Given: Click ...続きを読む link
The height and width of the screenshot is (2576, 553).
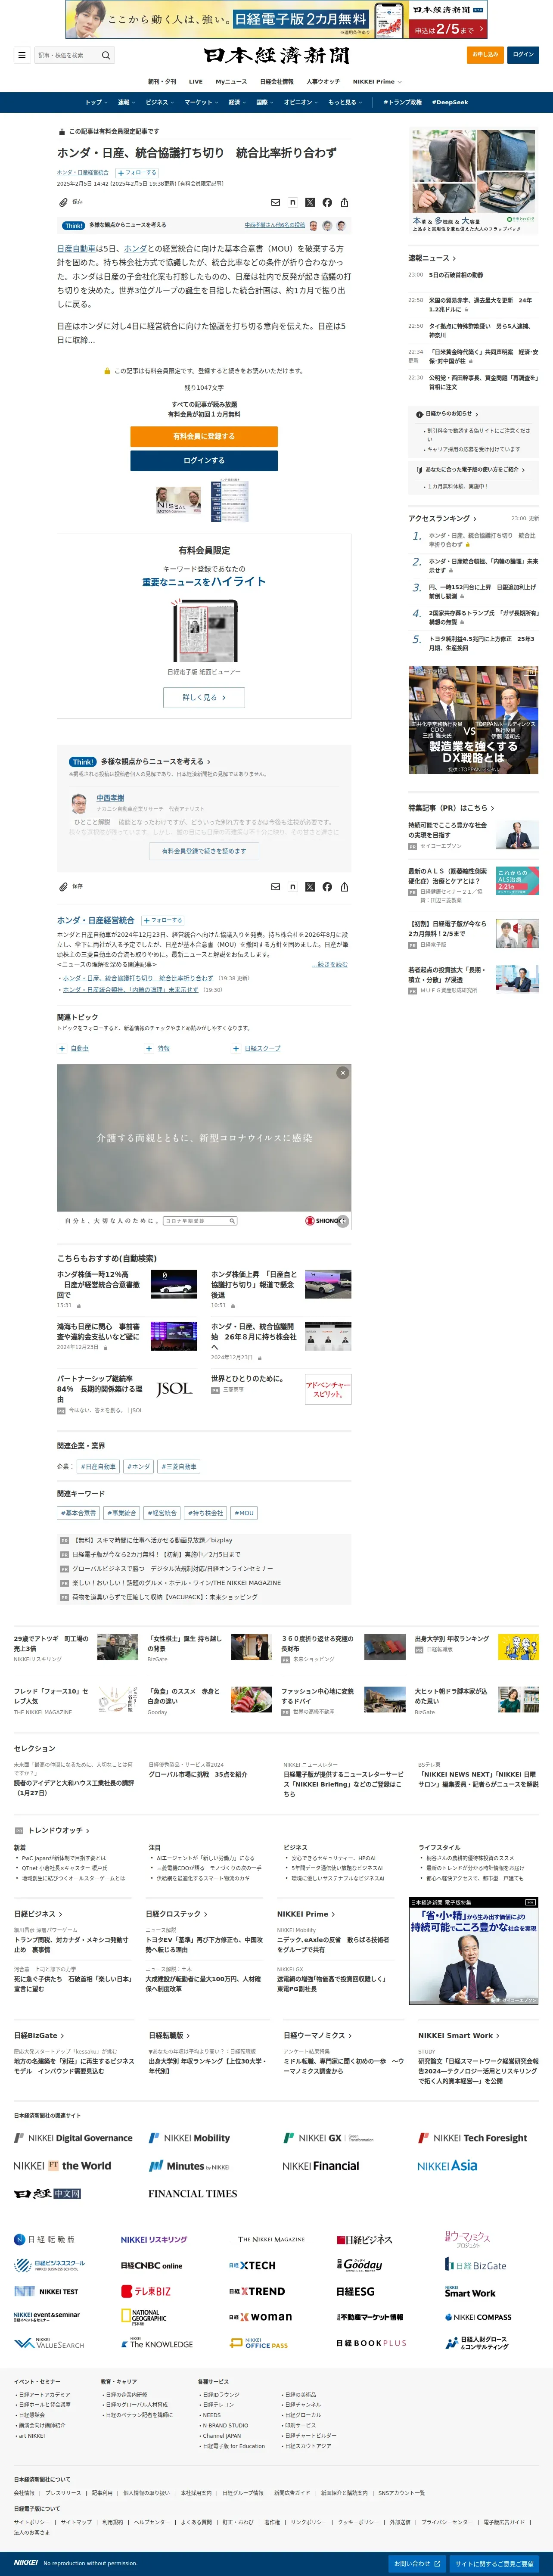Looking at the screenshot, I should pos(330,965).
